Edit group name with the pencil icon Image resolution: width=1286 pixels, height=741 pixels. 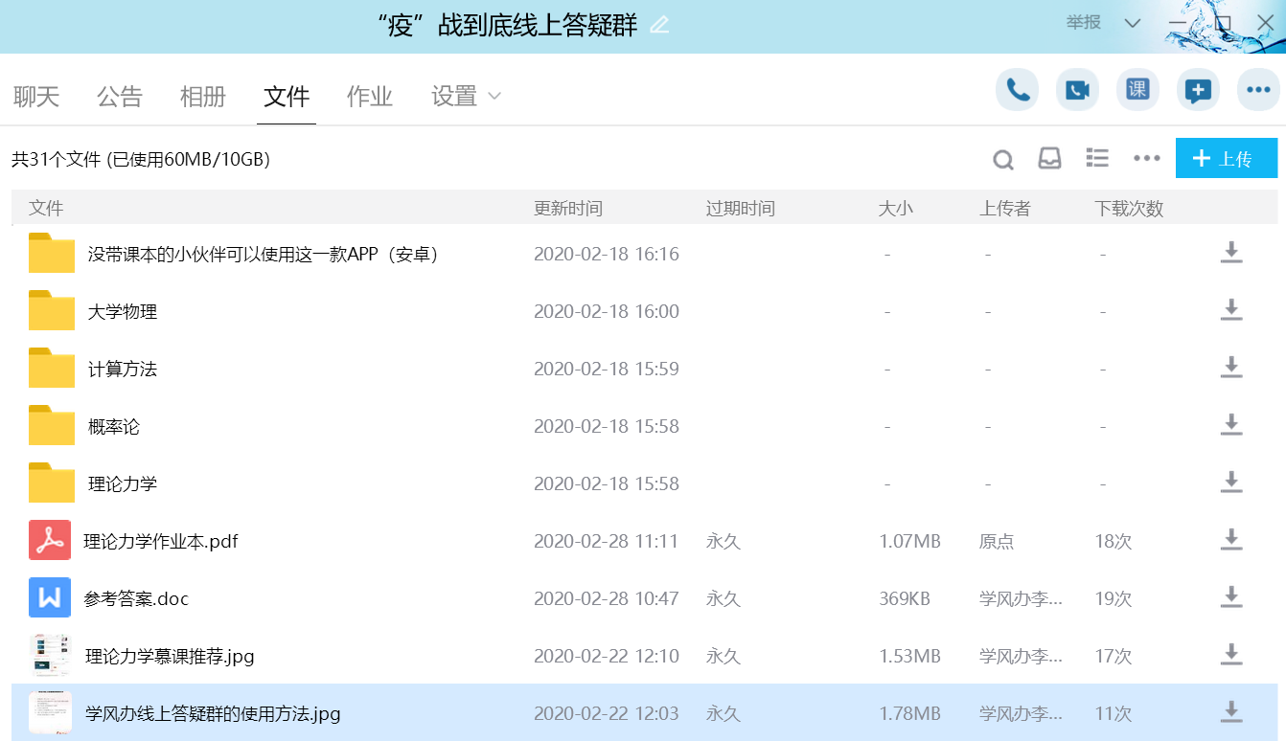tap(659, 25)
